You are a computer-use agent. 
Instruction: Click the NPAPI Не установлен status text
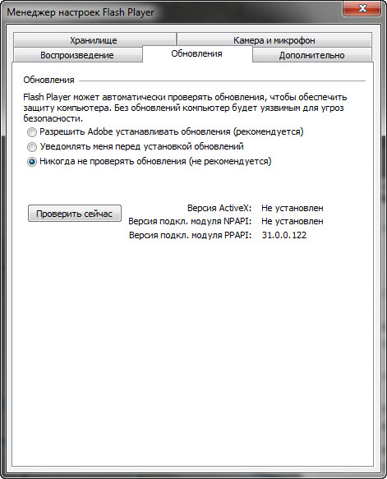[x=293, y=221]
